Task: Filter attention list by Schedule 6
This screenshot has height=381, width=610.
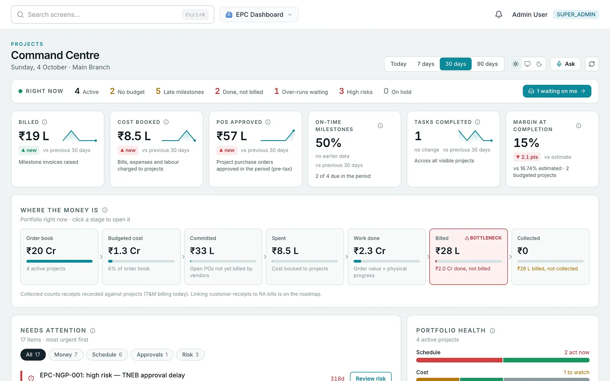Action: coord(107,355)
